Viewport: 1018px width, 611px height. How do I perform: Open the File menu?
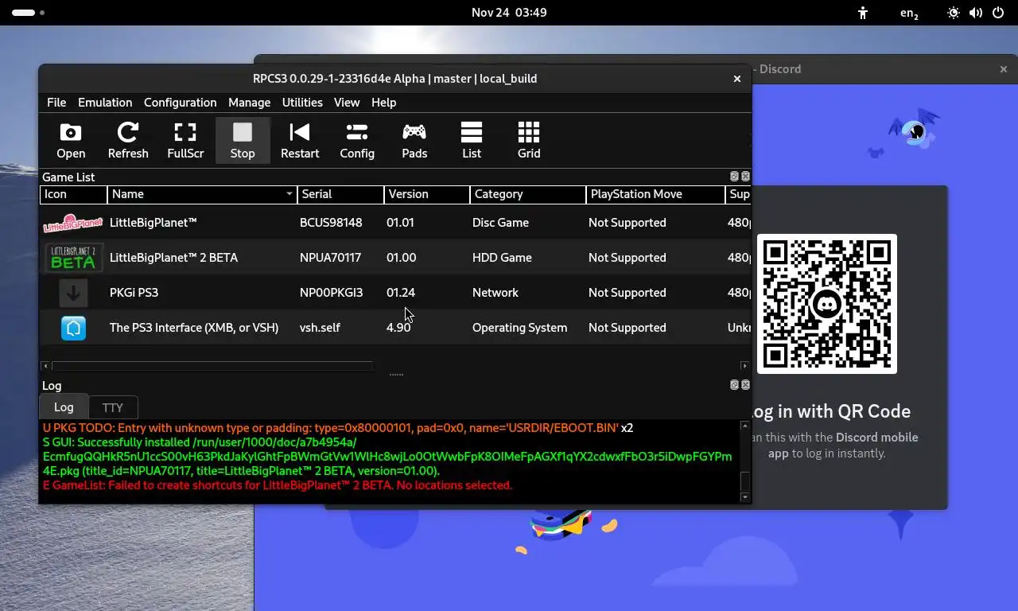tap(56, 103)
